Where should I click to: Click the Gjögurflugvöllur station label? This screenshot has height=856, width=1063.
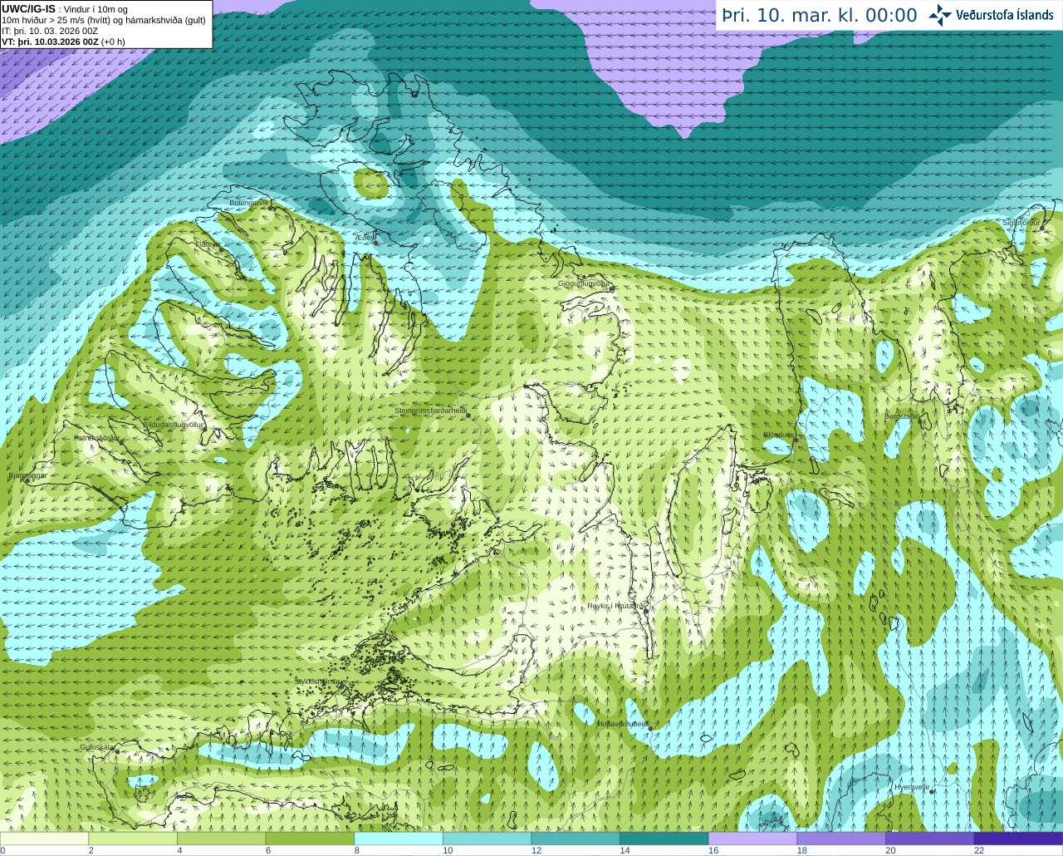click(x=584, y=283)
